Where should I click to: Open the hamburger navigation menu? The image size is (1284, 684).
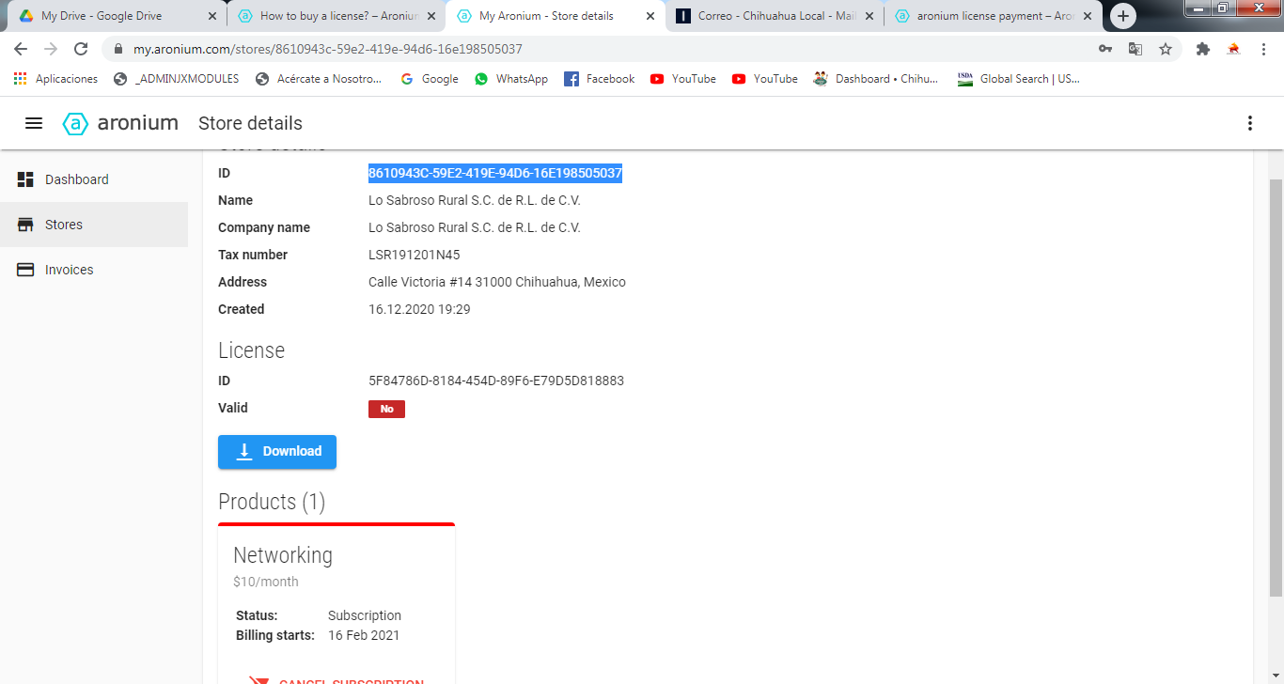(34, 123)
